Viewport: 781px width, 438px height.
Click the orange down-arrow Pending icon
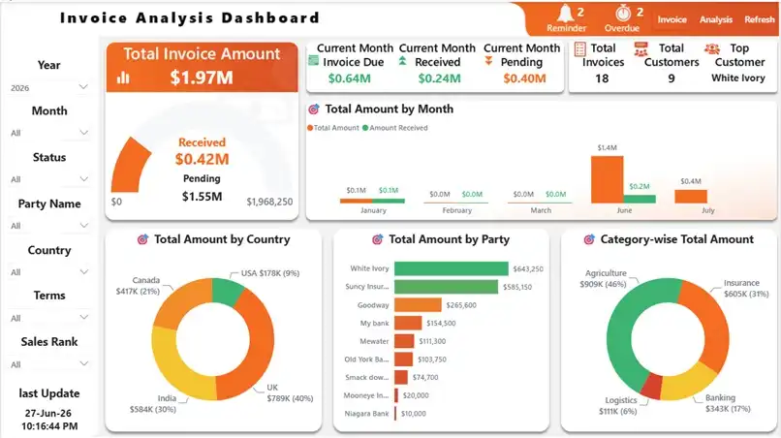pos(488,61)
